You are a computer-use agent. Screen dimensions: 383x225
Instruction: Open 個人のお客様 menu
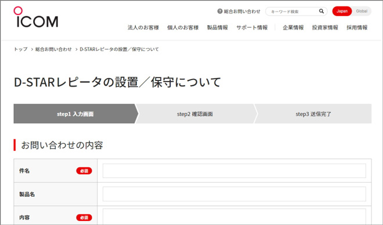tap(183, 28)
